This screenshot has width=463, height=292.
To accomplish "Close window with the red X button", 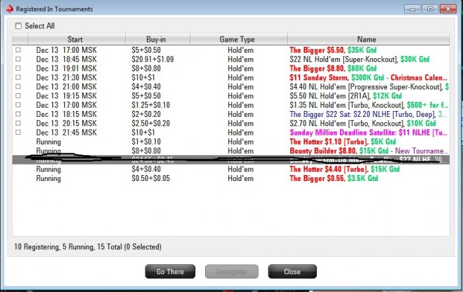I will tap(448, 9).
